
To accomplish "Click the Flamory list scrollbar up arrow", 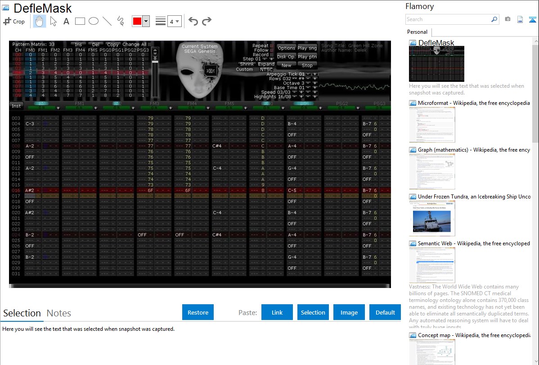I will point(535,41).
